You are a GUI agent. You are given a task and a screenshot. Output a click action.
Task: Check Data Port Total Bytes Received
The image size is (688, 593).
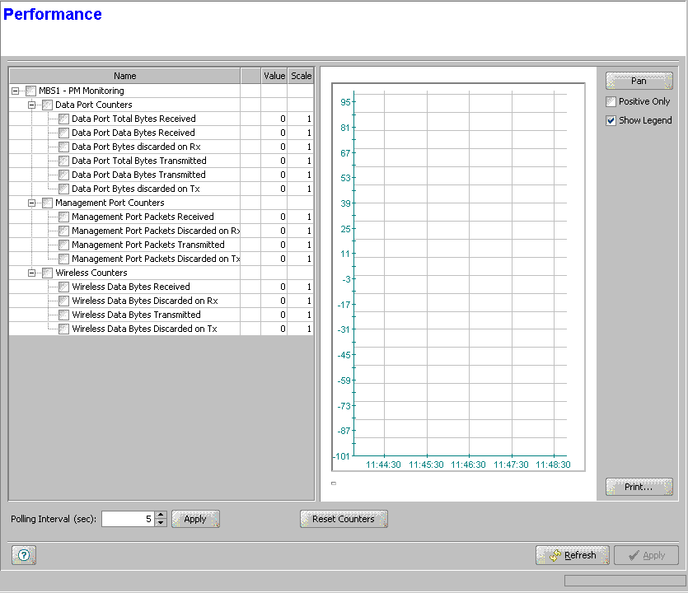click(63, 119)
